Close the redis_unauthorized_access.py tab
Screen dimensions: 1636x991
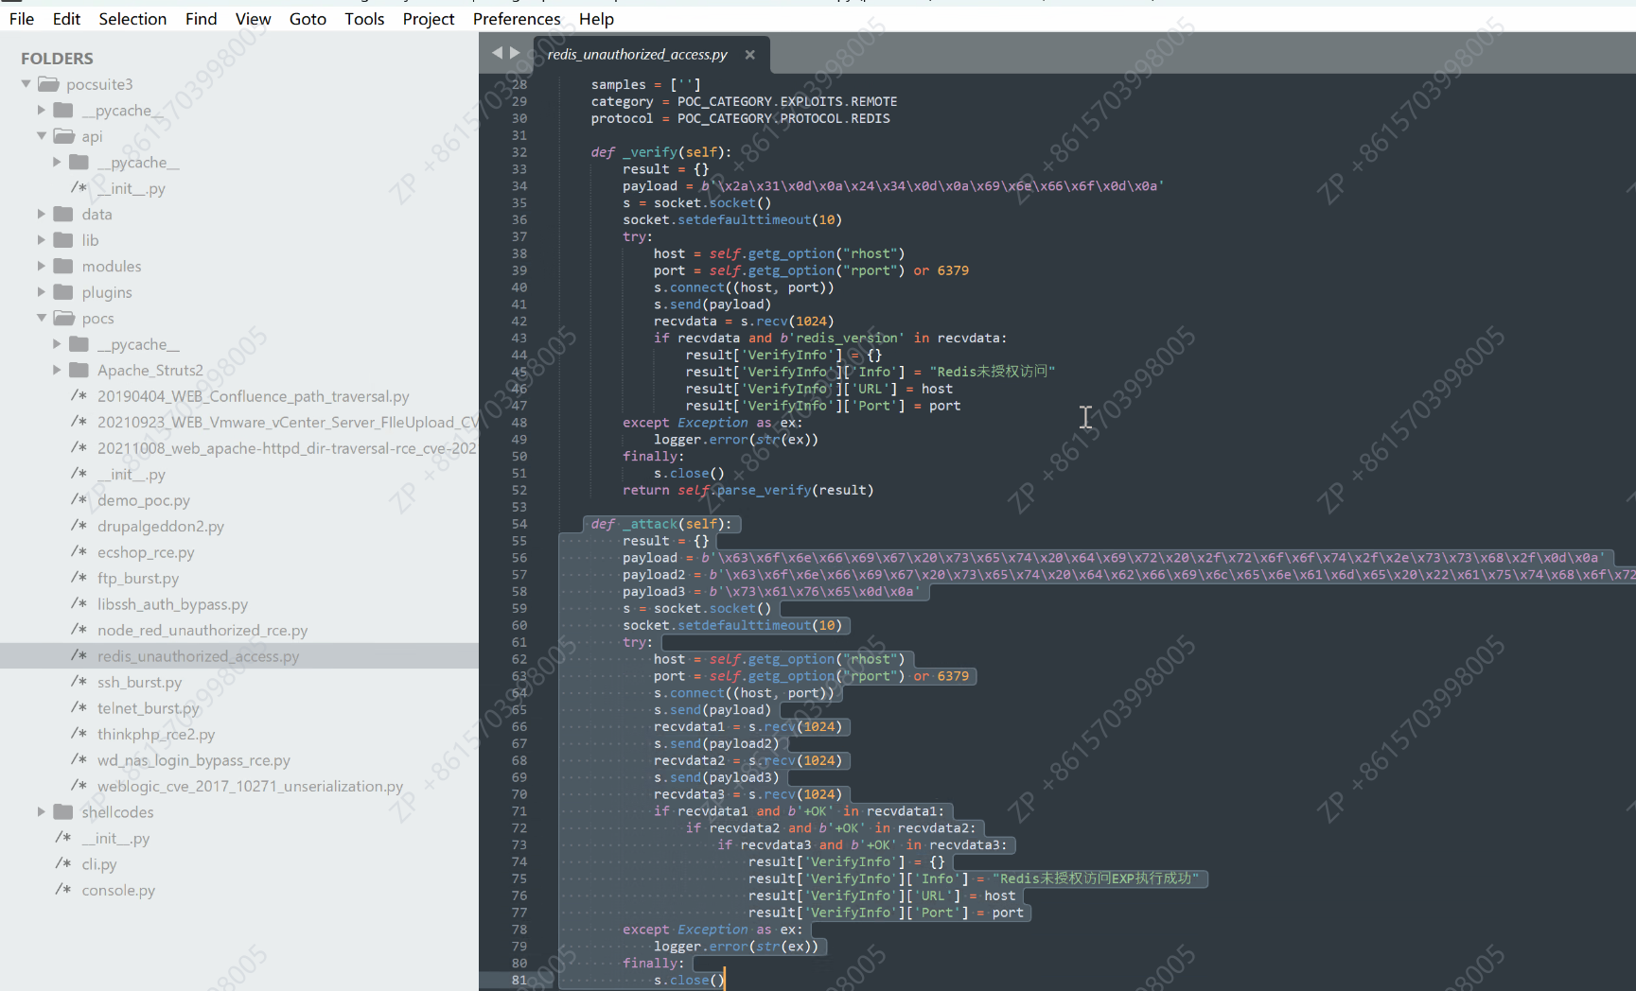[749, 55]
